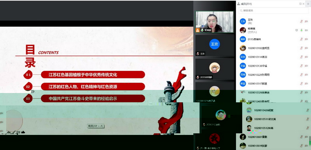Select the 王欢 participant video tile
The image size is (311, 150).
click(x=215, y=45)
